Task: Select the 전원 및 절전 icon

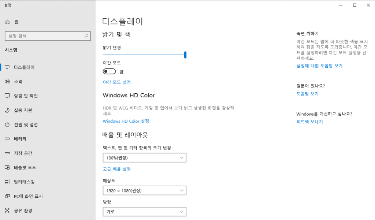Action: pos(7,124)
